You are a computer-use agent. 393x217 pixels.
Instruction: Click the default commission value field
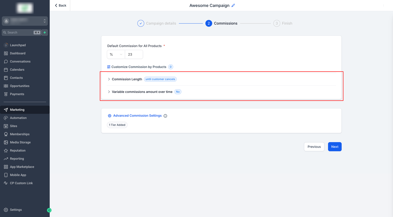coord(134,55)
